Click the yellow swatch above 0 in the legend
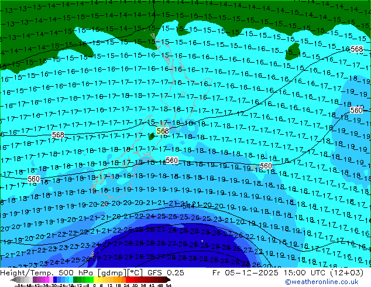 (x=95, y=280)
